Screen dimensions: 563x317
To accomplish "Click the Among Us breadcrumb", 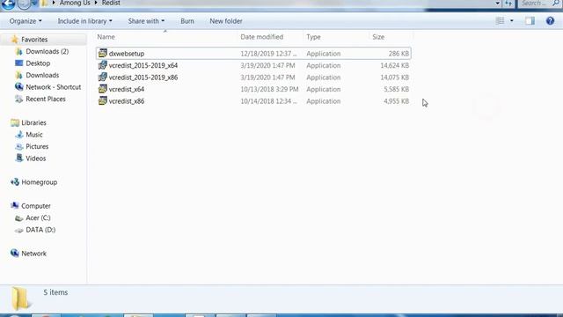I will pyautogui.click(x=75, y=3).
